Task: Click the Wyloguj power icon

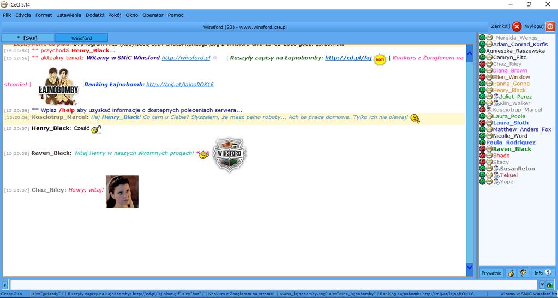Action: pyautogui.click(x=550, y=27)
